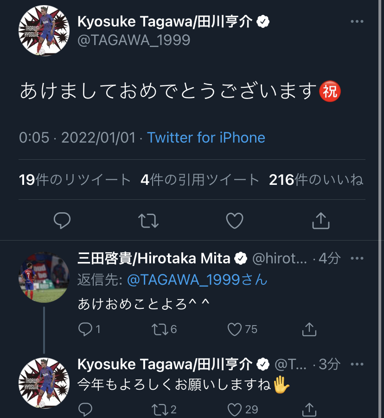
Task: Share Hirotaka Mita's reply
Action: point(309,329)
